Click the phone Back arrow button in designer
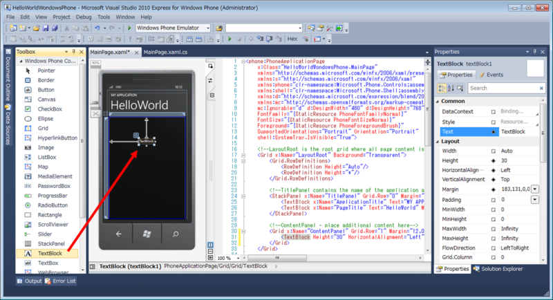 [x=118, y=234]
